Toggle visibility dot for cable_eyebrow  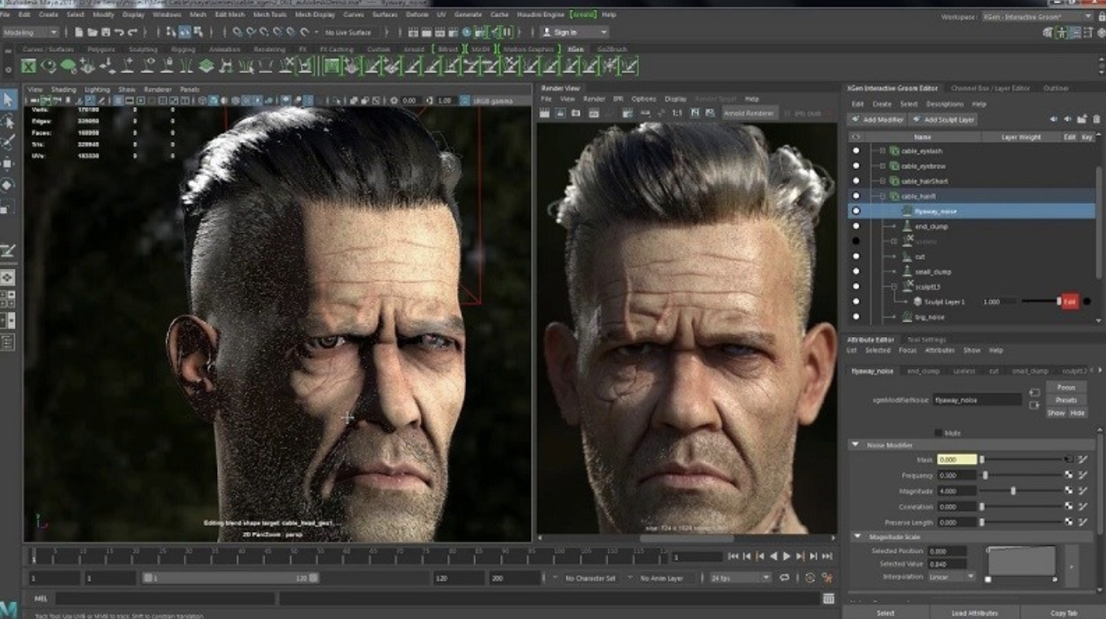(x=856, y=166)
